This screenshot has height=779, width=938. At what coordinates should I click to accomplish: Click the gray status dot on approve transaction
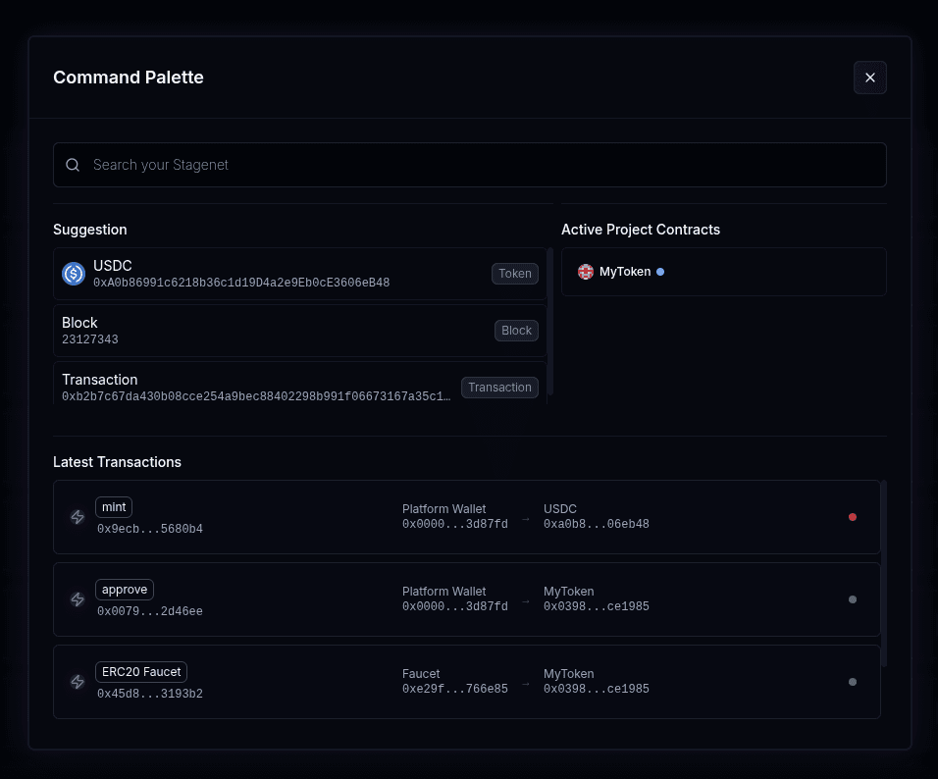pyautogui.click(x=853, y=599)
